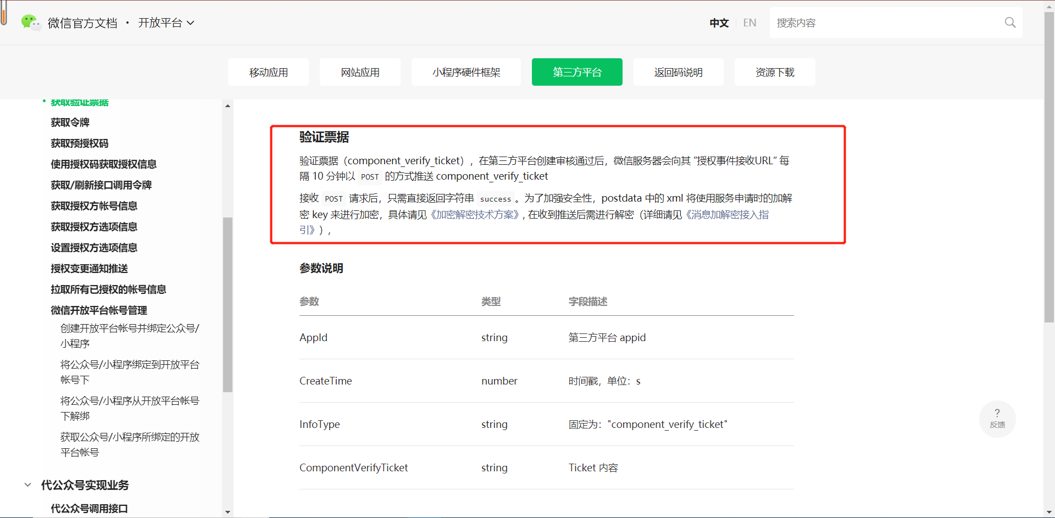Select 获取预授权码 in sidebar
Screen dimensions: 1055x518
(x=80, y=143)
